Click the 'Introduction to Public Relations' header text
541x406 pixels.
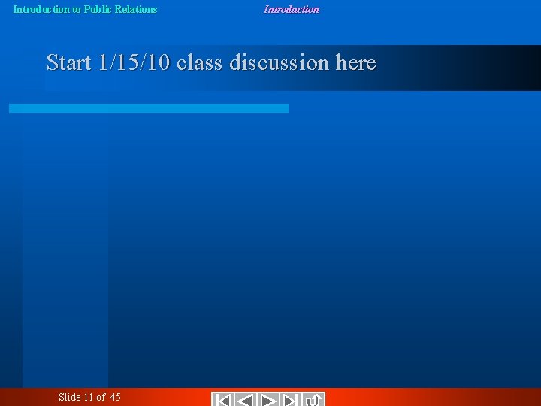(x=85, y=9)
